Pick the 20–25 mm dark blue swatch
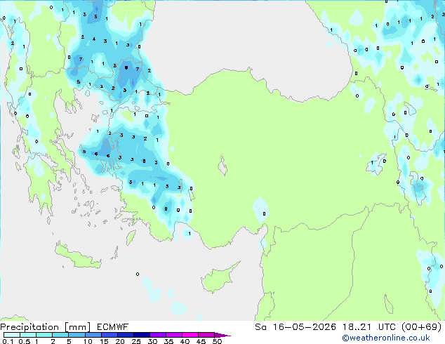The height and width of the screenshot is (344, 445). (125, 335)
